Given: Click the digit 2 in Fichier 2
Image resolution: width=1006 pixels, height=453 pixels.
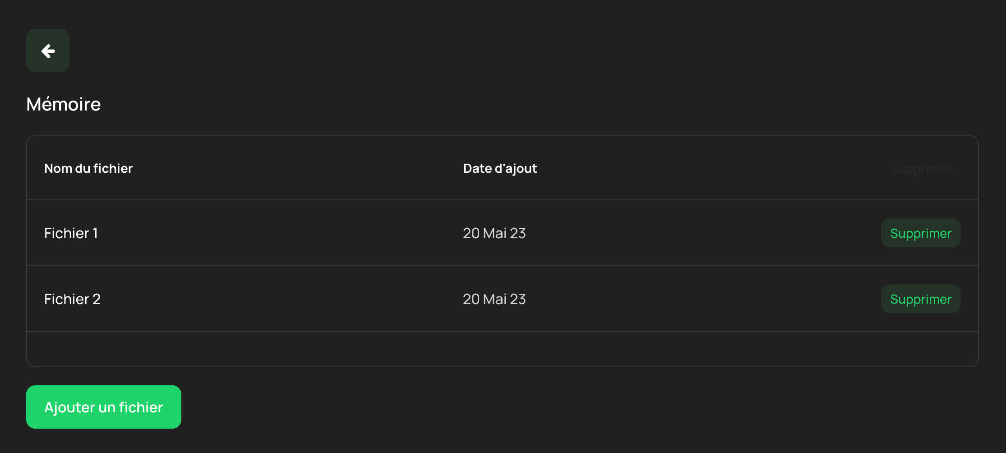Looking at the screenshot, I should (x=97, y=299).
